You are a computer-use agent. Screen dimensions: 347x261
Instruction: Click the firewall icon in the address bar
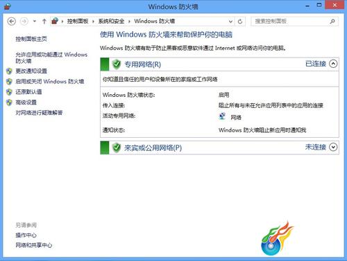pos(55,21)
